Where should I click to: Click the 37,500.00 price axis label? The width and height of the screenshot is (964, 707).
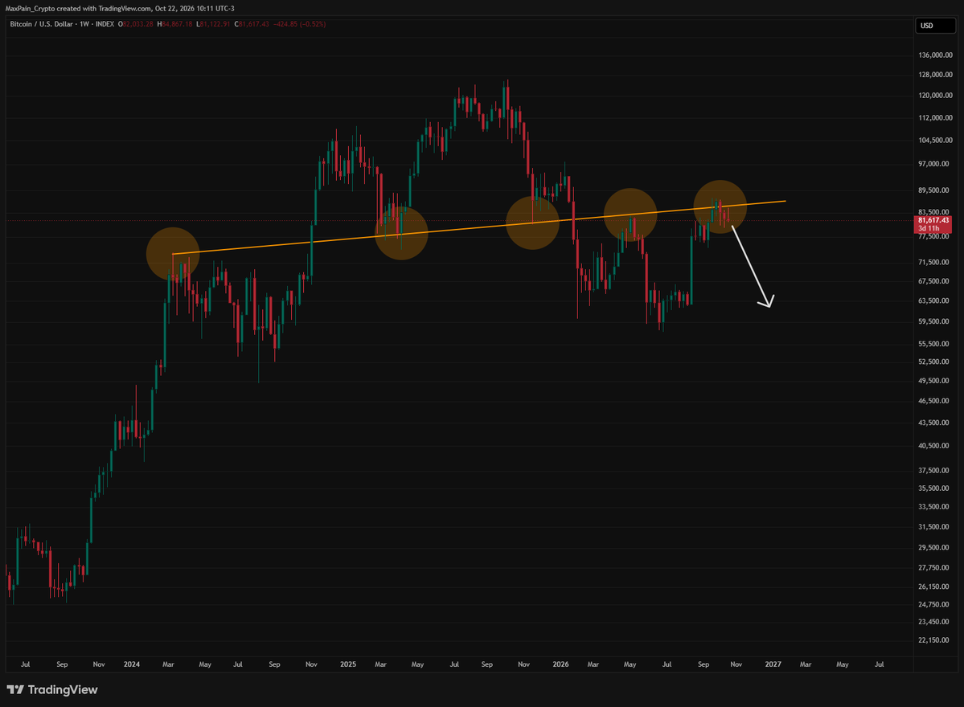(x=935, y=470)
